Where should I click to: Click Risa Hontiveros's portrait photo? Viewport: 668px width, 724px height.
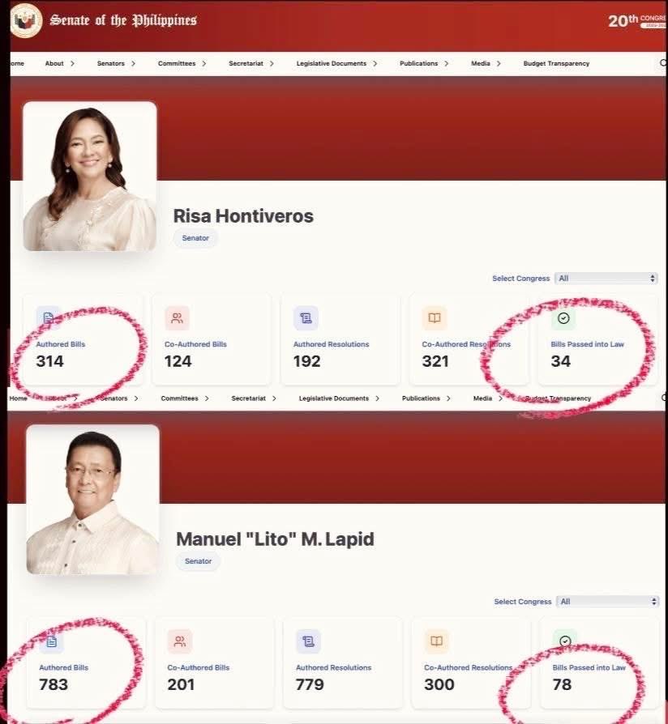(x=90, y=177)
